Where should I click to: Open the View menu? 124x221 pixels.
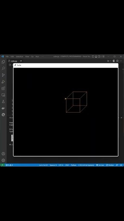click(27, 56)
